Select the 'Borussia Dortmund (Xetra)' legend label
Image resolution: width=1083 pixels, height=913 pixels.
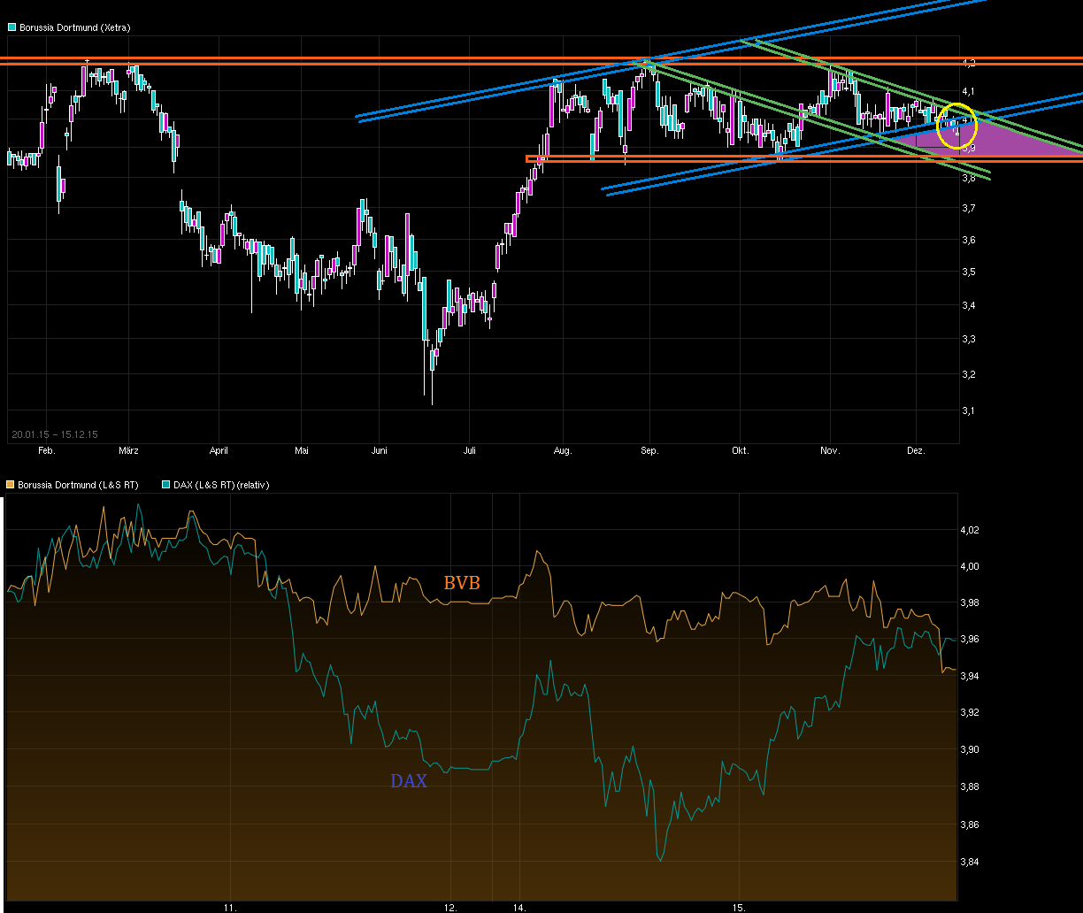[x=74, y=28]
